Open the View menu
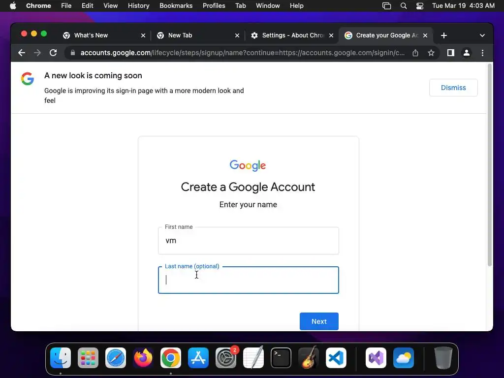Image resolution: width=504 pixels, height=378 pixels. click(x=111, y=6)
